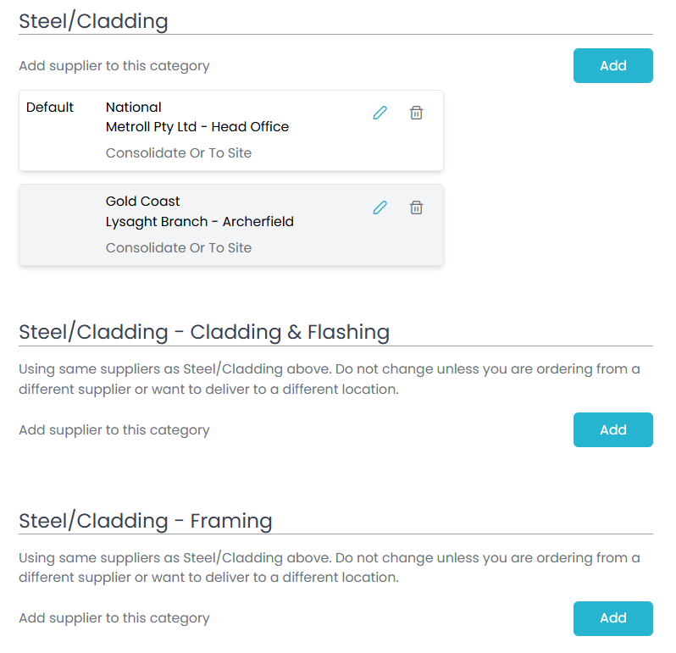Click Lysaght Branch - Archerfield text

coord(200,222)
